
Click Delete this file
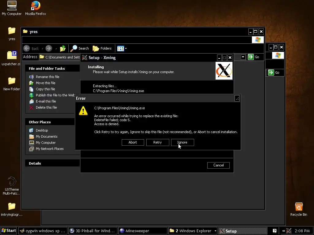[46, 107]
